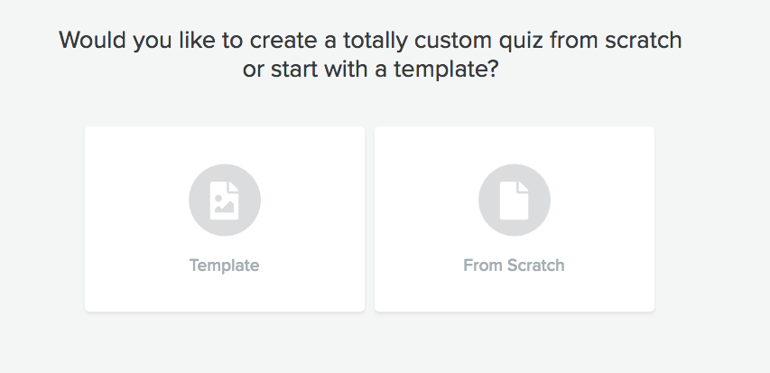Viewport: 770px width, 373px height.
Task: Pick the white From Scratch tile
Action: tap(514, 219)
